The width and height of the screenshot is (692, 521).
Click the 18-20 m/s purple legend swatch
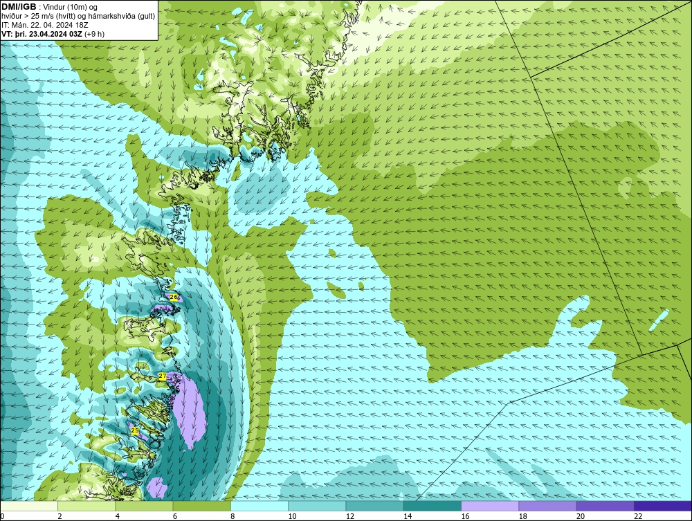point(547,506)
